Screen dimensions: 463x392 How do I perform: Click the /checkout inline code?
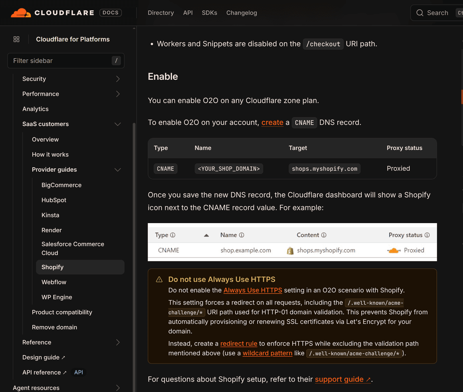tap(323, 44)
